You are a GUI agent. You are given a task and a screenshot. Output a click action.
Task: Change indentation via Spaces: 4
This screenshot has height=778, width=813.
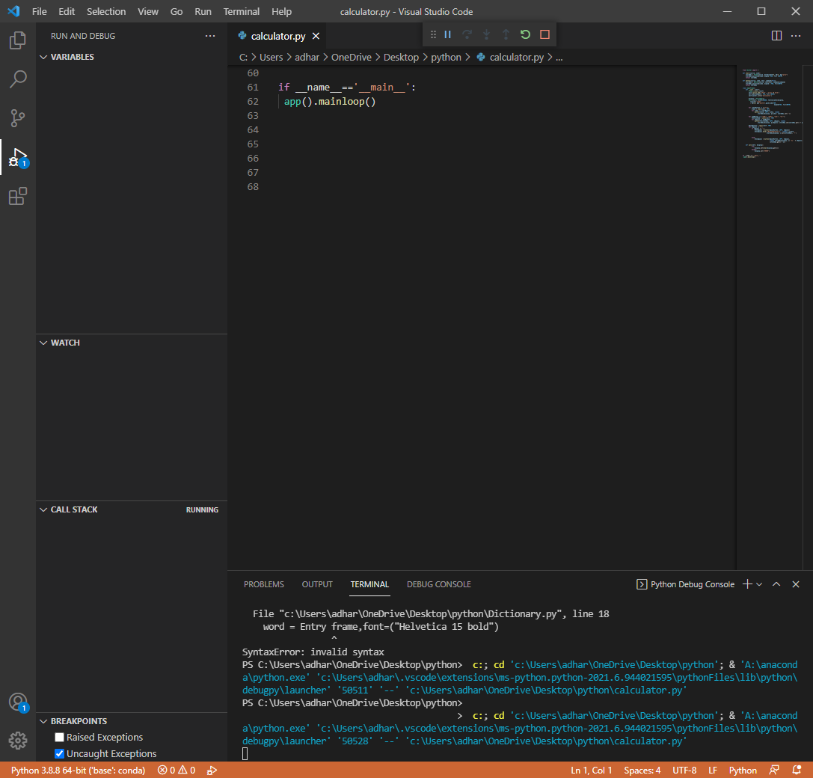(642, 771)
